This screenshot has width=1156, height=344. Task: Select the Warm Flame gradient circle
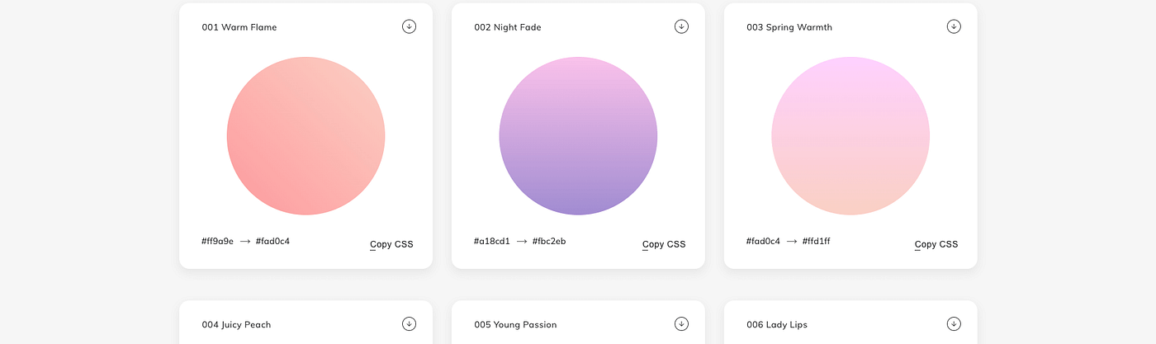[306, 136]
